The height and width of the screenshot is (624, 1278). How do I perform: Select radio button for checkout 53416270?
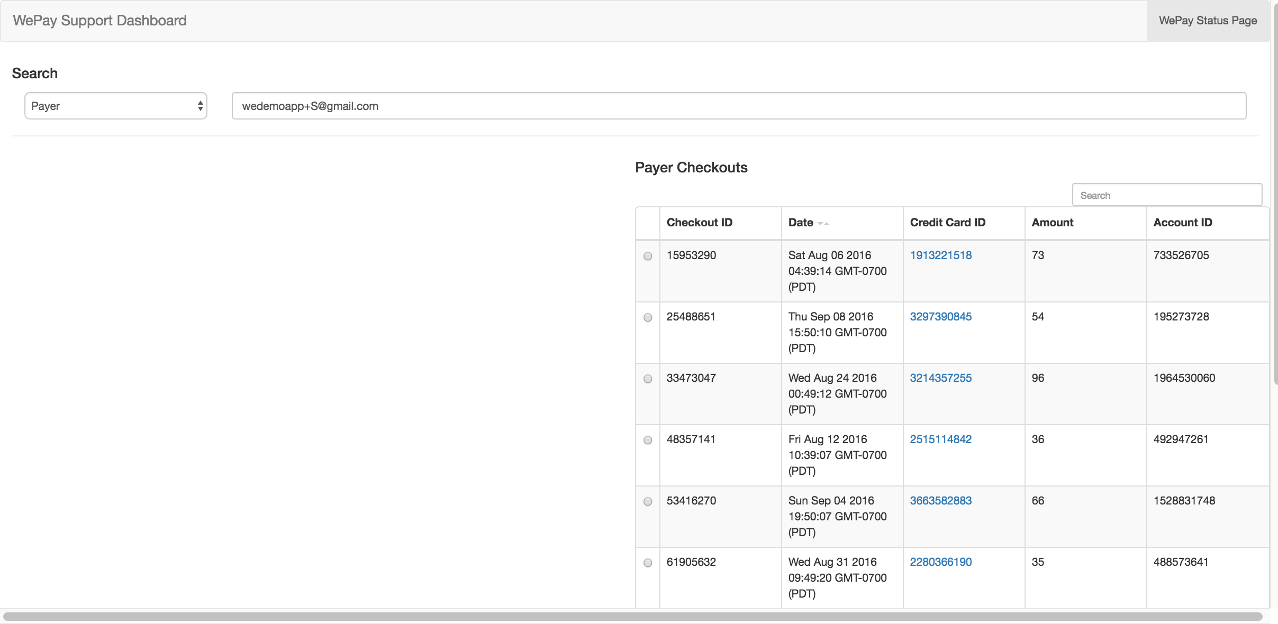(648, 502)
